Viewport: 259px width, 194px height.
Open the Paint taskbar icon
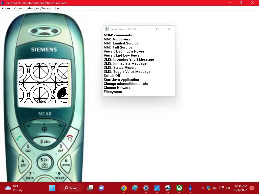[x=135, y=188]
